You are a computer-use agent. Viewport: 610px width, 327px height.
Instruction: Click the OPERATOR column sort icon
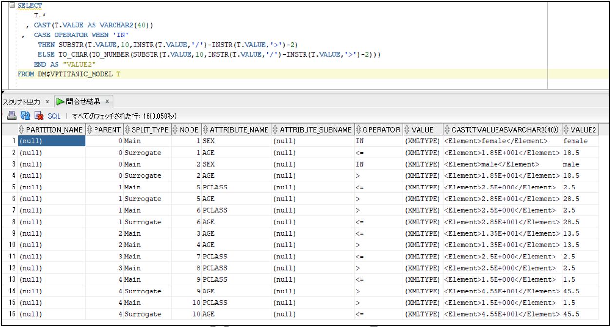point(359,130)
